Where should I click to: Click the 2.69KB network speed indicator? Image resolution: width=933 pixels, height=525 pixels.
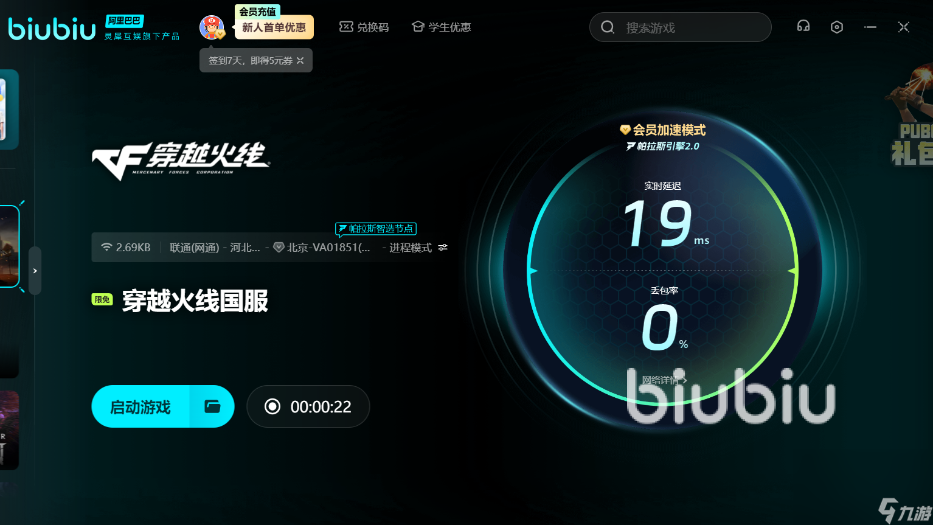click(x=126, y=248)
